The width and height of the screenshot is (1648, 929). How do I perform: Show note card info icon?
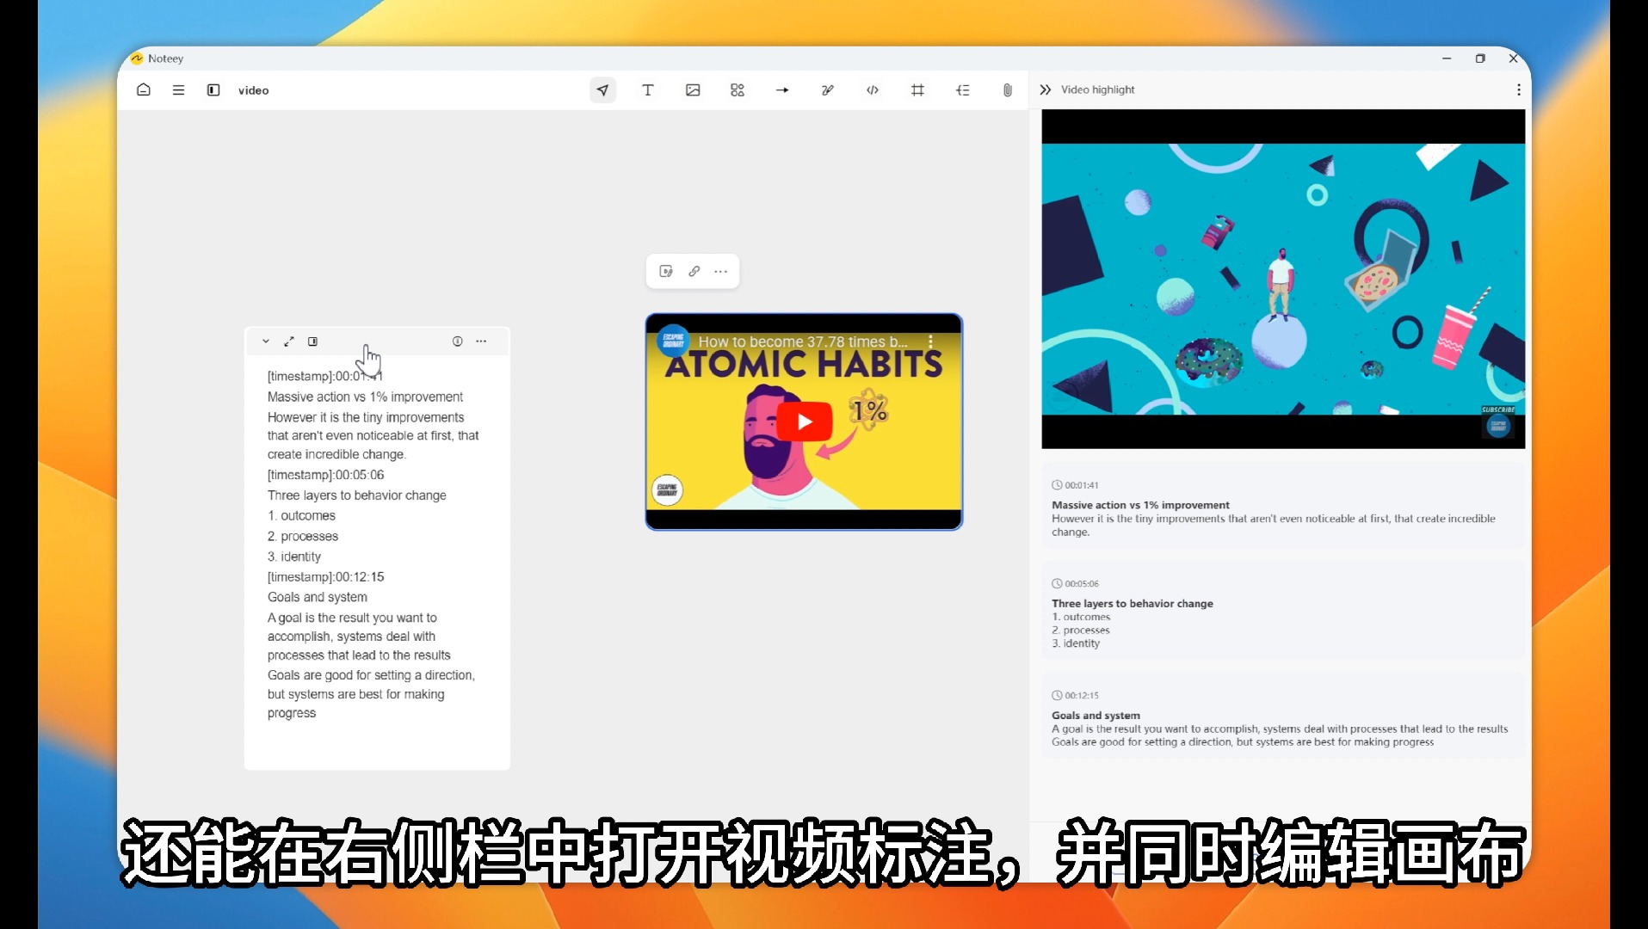(458, 341)
